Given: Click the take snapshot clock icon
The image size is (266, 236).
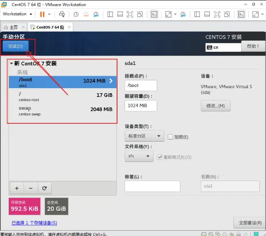Looking at the screenshot, I should click(76, 14).
